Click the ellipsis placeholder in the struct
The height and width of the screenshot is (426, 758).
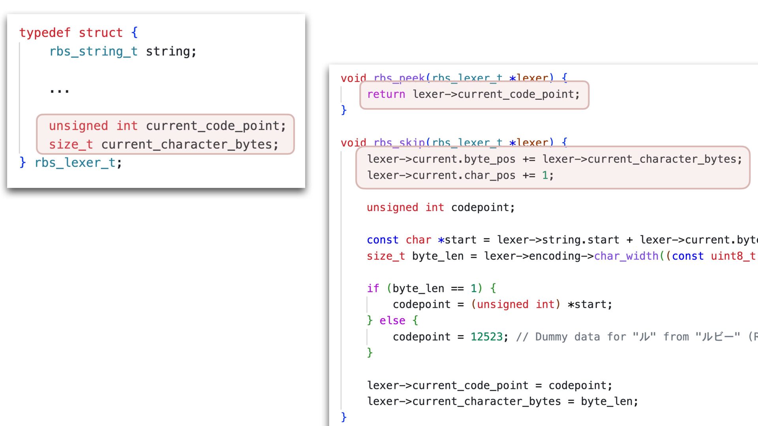pyautogui.click(x=59, y=90)
